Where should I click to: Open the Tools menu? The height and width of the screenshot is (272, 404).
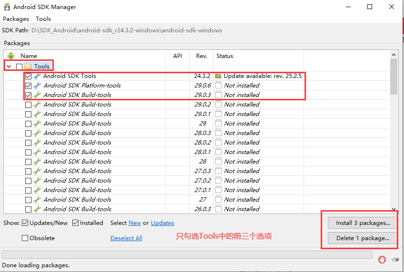pos(43,19)
